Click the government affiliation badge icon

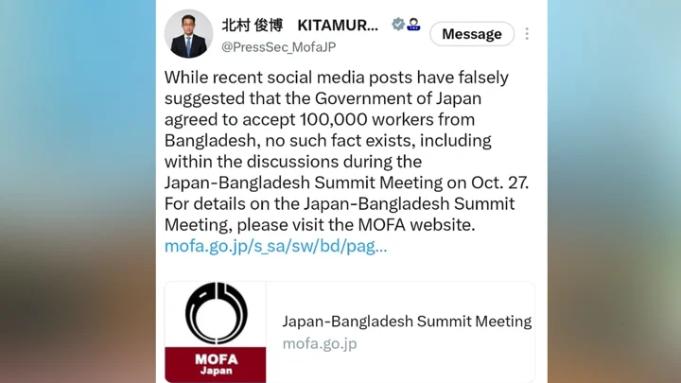[x=413, y=25]
